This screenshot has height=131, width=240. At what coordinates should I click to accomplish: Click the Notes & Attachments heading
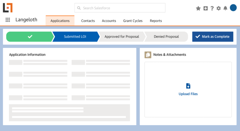(x=170, y=55)
